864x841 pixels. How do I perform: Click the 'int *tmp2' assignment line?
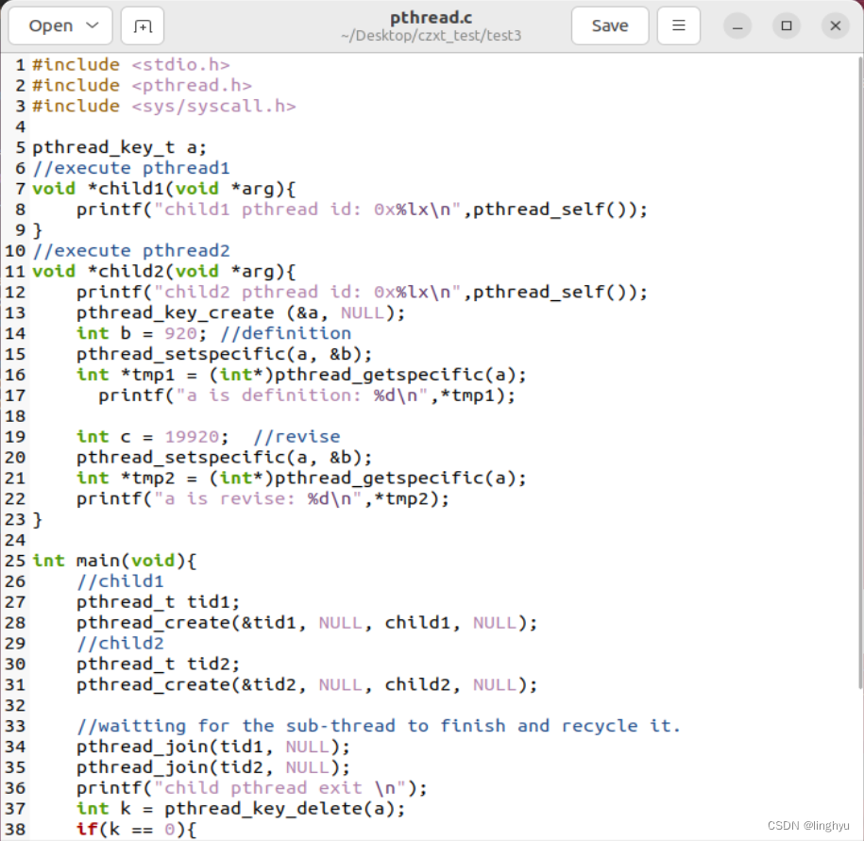[x=301, y=478]
